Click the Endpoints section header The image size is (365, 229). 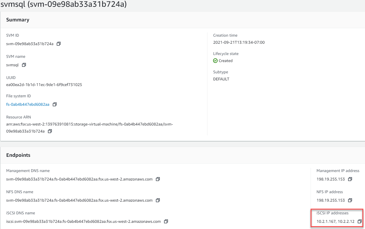coord(18,155)
